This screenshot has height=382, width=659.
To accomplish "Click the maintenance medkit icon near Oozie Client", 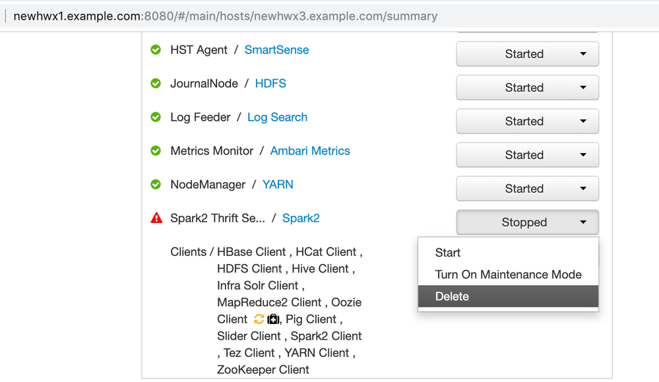I will (x=273, y=319).
